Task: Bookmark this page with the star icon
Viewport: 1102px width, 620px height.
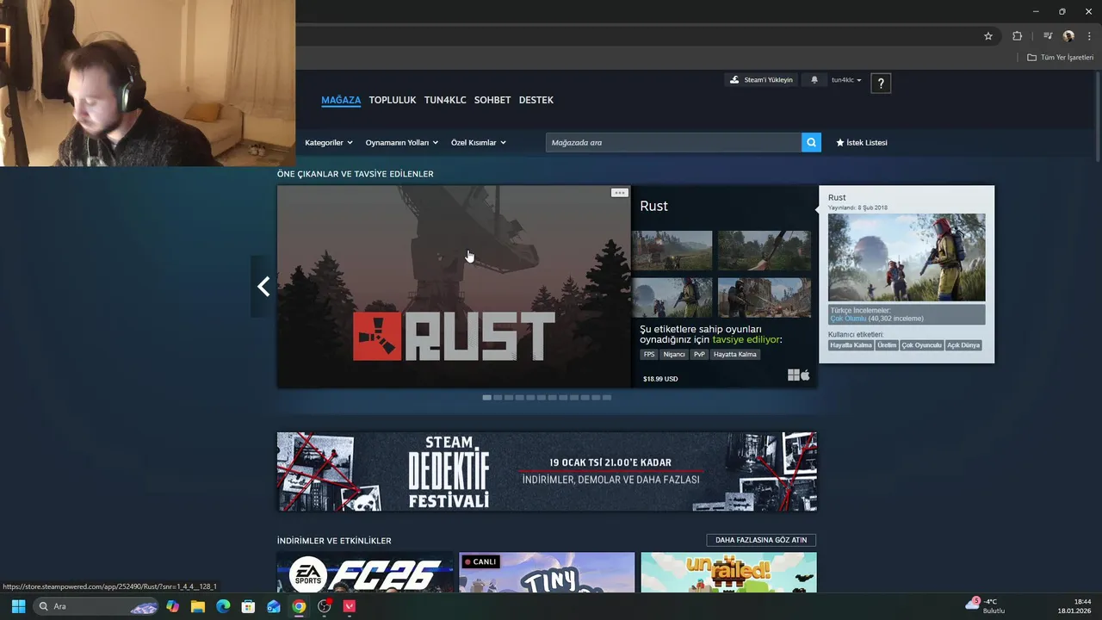Action: [x=988, y=36]
